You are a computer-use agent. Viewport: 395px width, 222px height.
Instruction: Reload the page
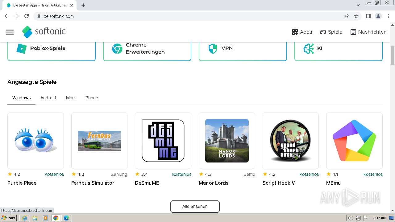[27, 16]
